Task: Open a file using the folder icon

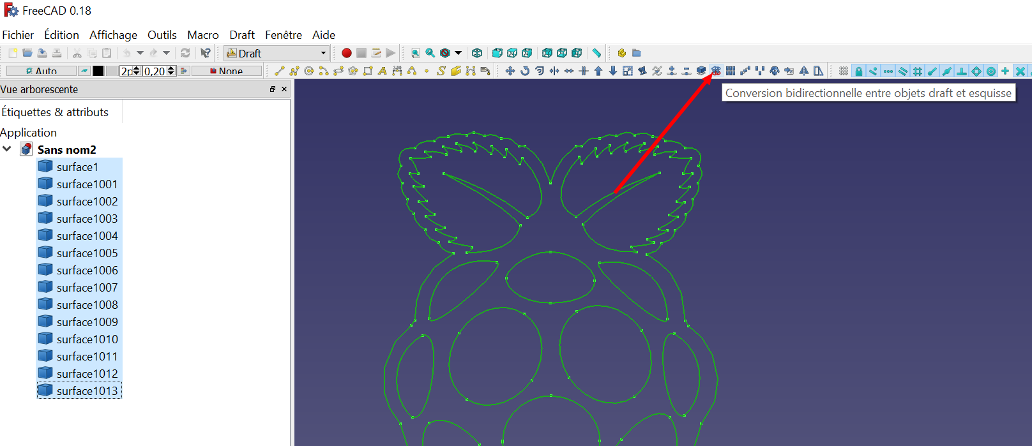Action: pos(27,53)
